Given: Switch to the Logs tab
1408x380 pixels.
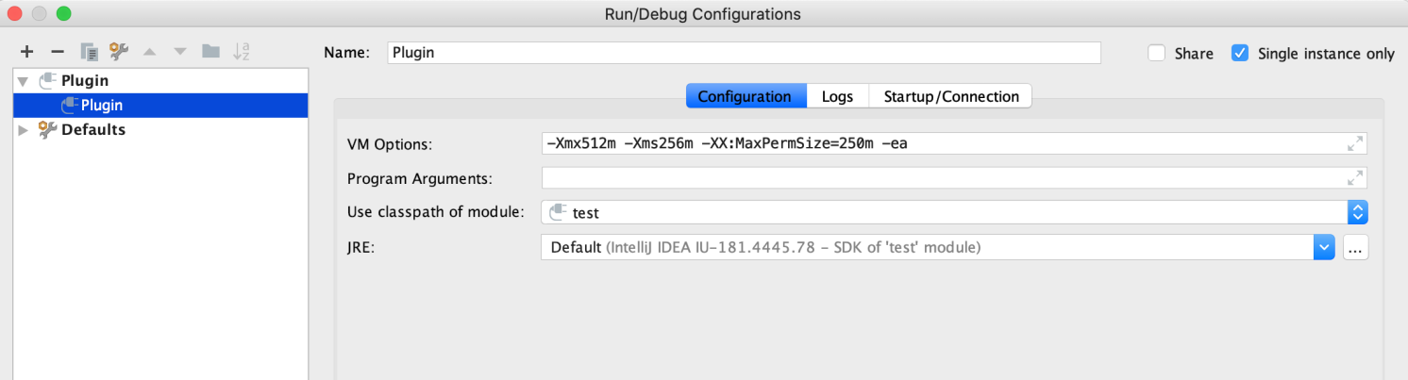Looking at the screenshot, I should click(x=837, y=96).
